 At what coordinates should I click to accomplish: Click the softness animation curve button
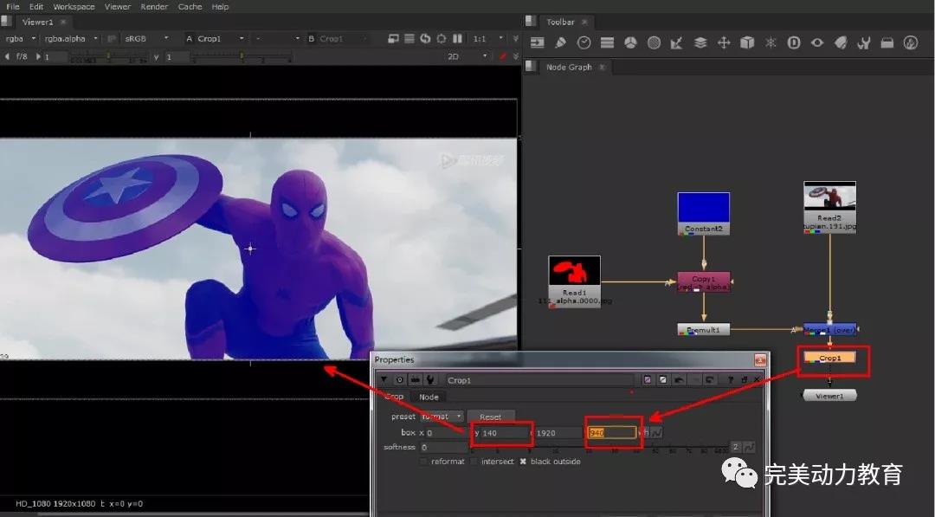[x=750, y=447]
